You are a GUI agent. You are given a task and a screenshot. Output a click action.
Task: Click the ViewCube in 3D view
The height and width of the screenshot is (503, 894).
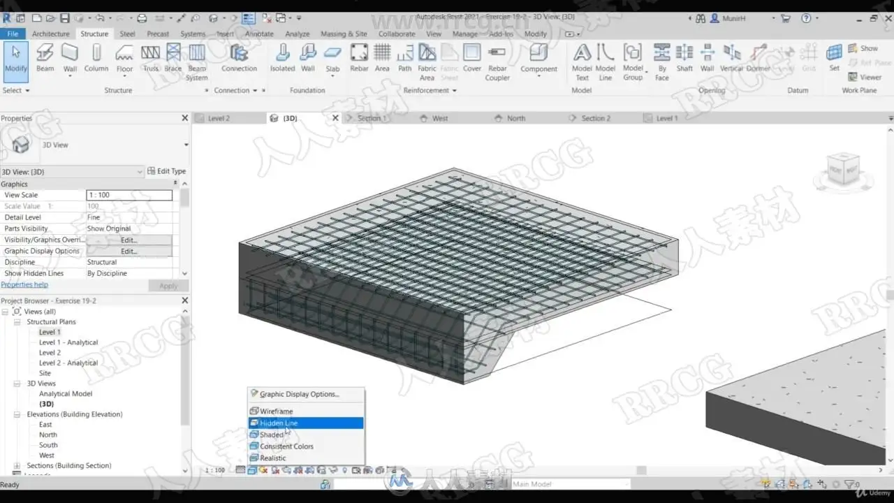pos(843,169)
